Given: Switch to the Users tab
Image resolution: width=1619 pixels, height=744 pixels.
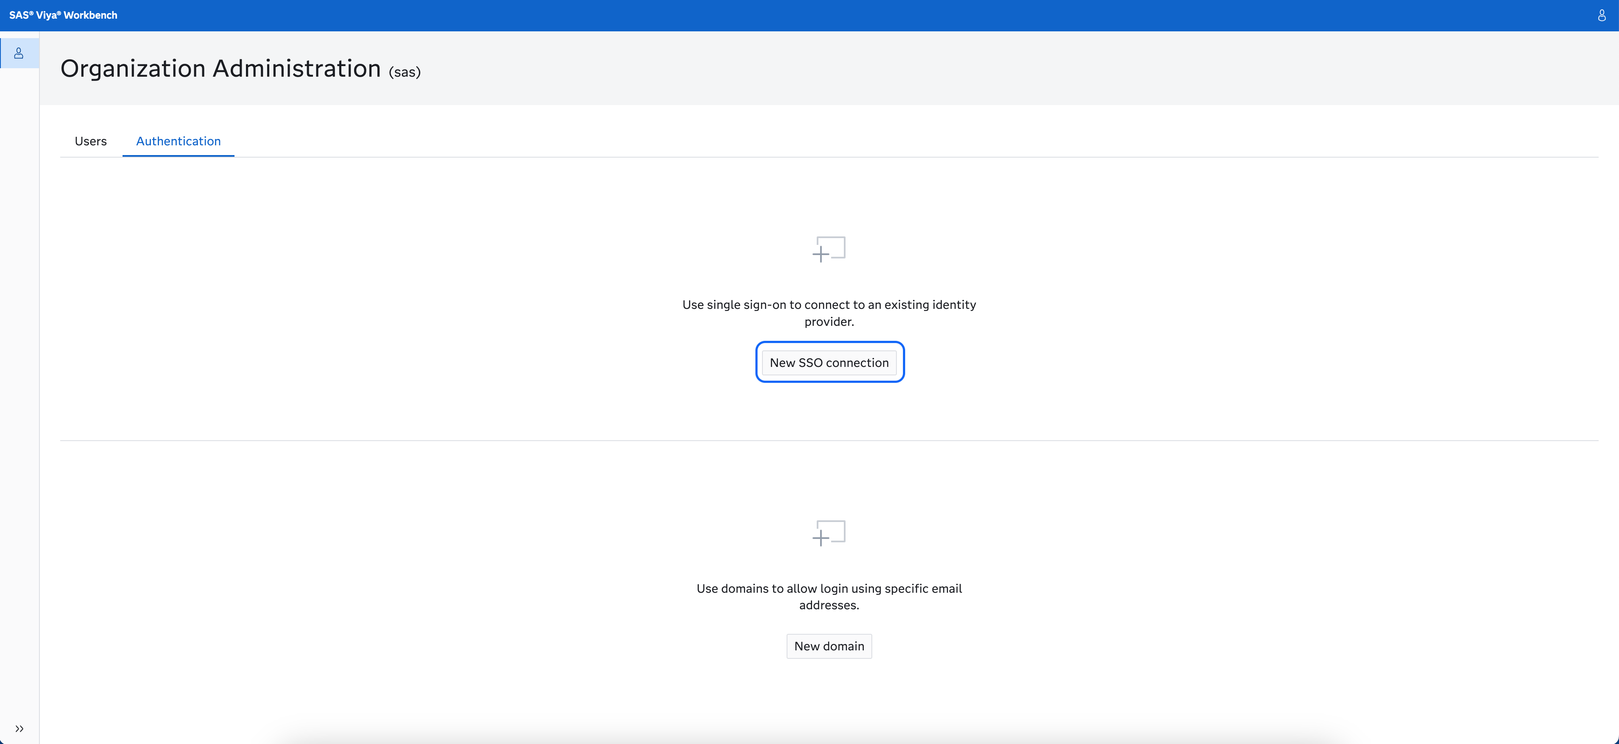Looking at the screenshot, I should 90,141.
